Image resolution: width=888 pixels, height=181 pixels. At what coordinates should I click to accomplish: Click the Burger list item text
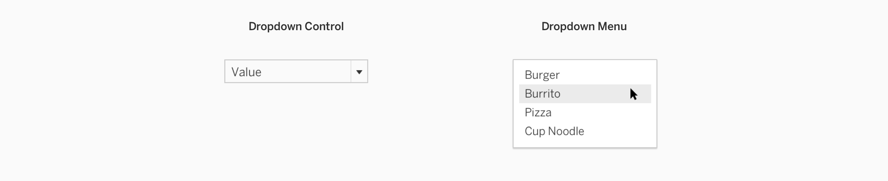pyautogui.click(x=542, y=75)
